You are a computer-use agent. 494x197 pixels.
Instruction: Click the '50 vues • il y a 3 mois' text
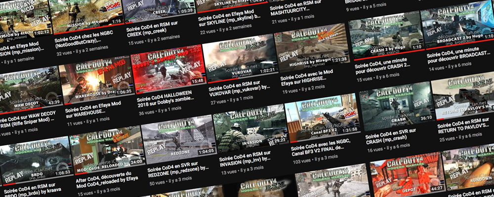pyautogui.click(x=170, y=182)
